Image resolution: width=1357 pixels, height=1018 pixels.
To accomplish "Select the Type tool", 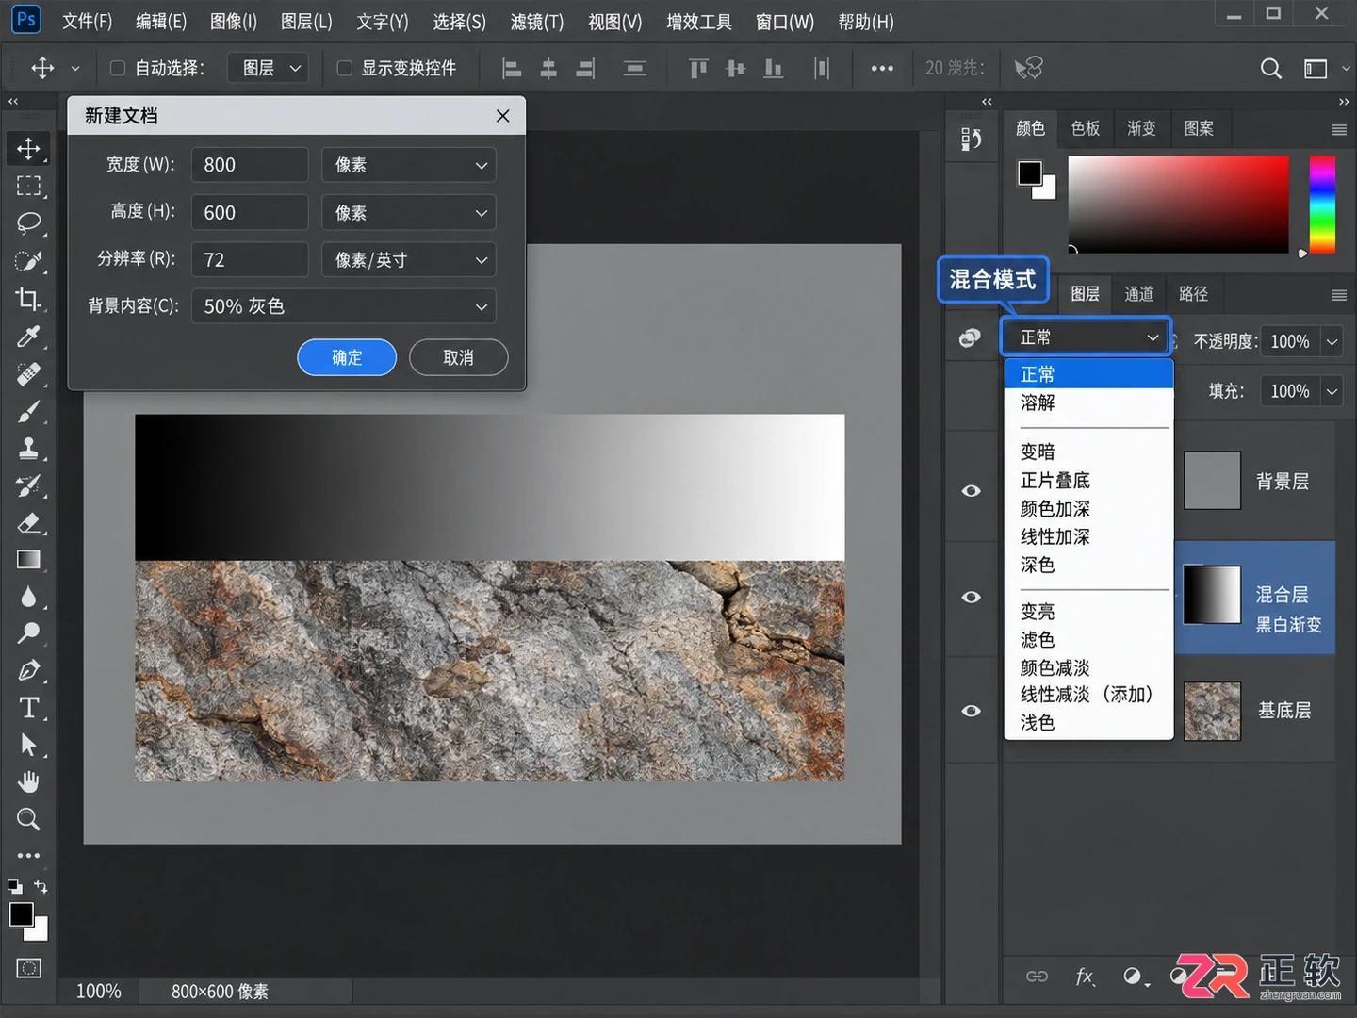I will point(28,708).
